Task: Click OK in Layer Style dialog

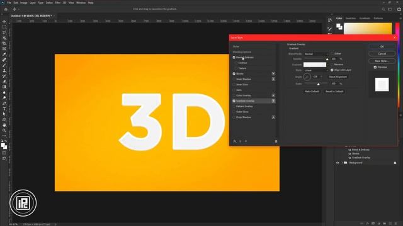Action: click(x=382, y=46)
